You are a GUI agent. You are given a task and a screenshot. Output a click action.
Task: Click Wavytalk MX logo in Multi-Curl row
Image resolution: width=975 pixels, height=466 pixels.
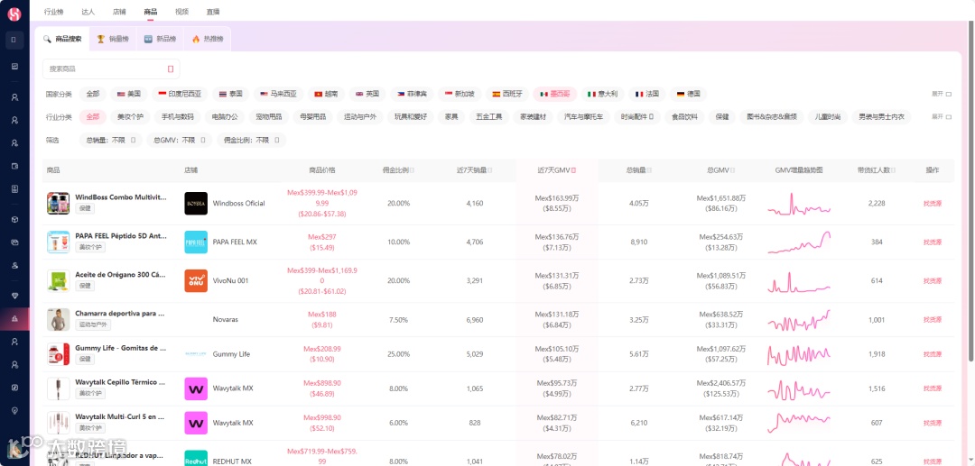tap(196, 423)
